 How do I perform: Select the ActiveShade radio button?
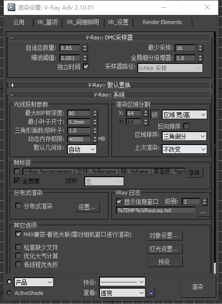click(9, 292)
